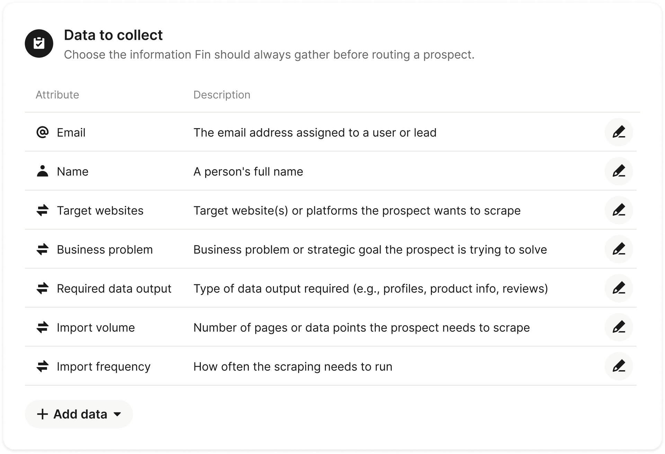Click person icon next to Name
This screenshot has width=665, height=454.
(x=42, y=171)
